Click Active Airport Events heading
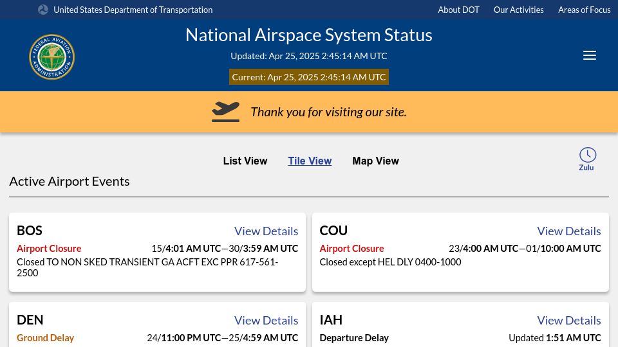 point(70,181)
